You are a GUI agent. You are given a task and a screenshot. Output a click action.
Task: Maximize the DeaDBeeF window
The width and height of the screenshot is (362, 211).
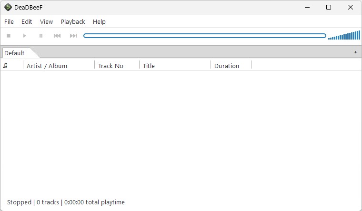click(x=329, y=8)
